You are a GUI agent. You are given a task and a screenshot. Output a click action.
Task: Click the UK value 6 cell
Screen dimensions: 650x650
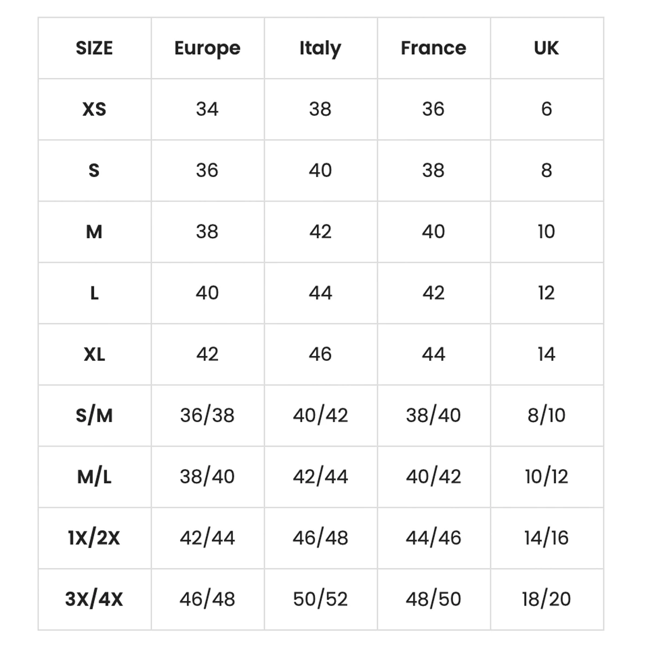pos(547,109)
